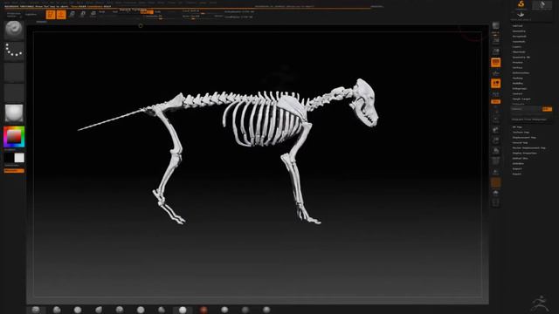
Task: Open the Display Properties section
Action: (524, 154)
